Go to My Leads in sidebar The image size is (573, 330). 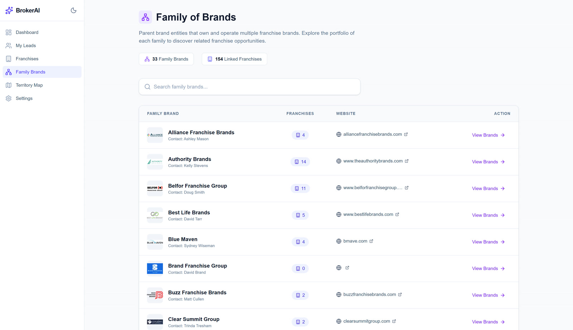pos(25,46)
